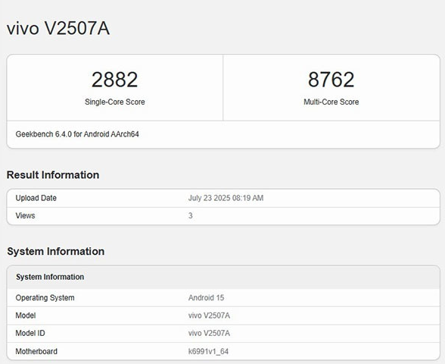Click the 'Result Information' heading

click(53, 175)
